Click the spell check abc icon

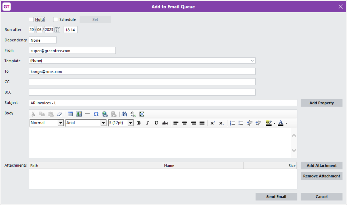tap(133, 114)
